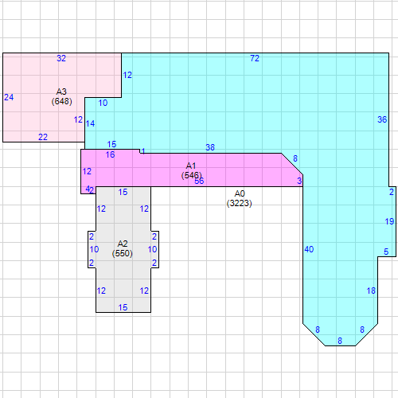Select the "2" dimension above the "19" label
The image size is (398, 398).
[392, 192]
